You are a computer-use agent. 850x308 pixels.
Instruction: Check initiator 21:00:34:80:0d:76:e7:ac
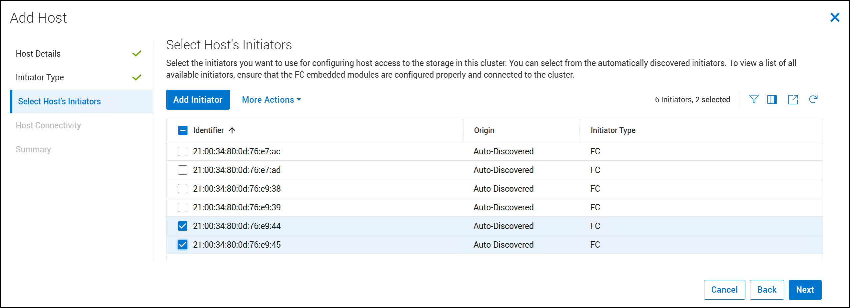coord(183,151)
